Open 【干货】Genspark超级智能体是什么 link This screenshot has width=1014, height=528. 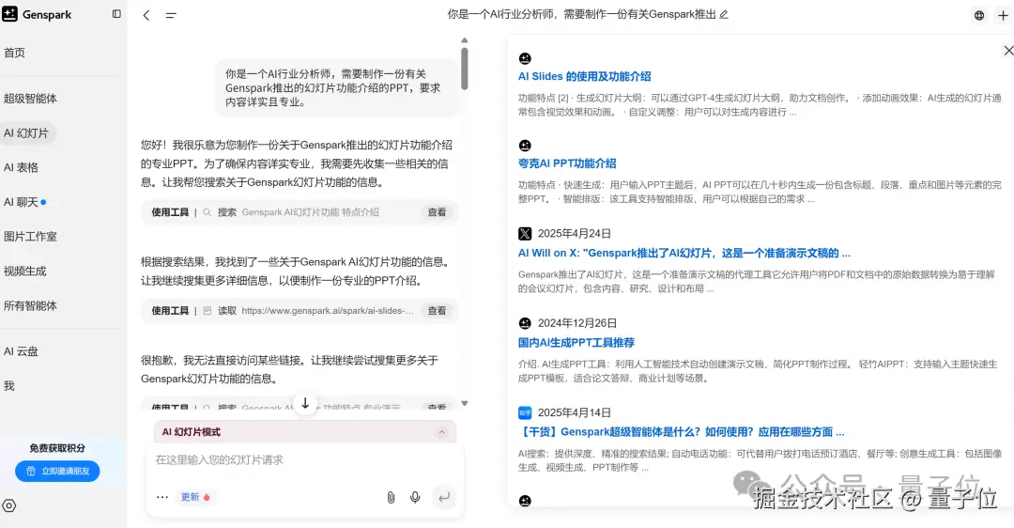click(682, 432)
